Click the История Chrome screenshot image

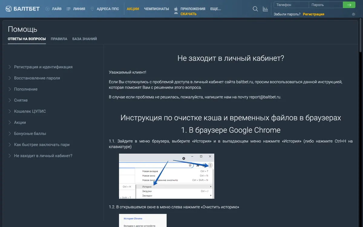tap(142, 220)
